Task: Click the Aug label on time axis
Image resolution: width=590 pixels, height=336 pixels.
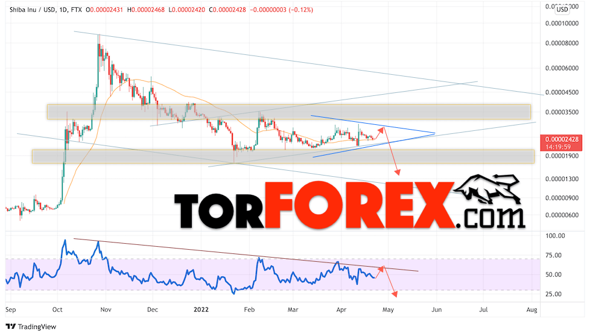Action: (x=531, y=309)
